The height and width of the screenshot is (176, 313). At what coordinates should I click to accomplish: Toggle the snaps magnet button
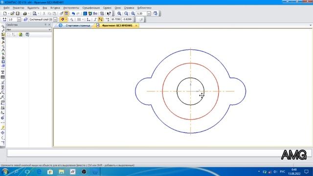tap(63, 20)
